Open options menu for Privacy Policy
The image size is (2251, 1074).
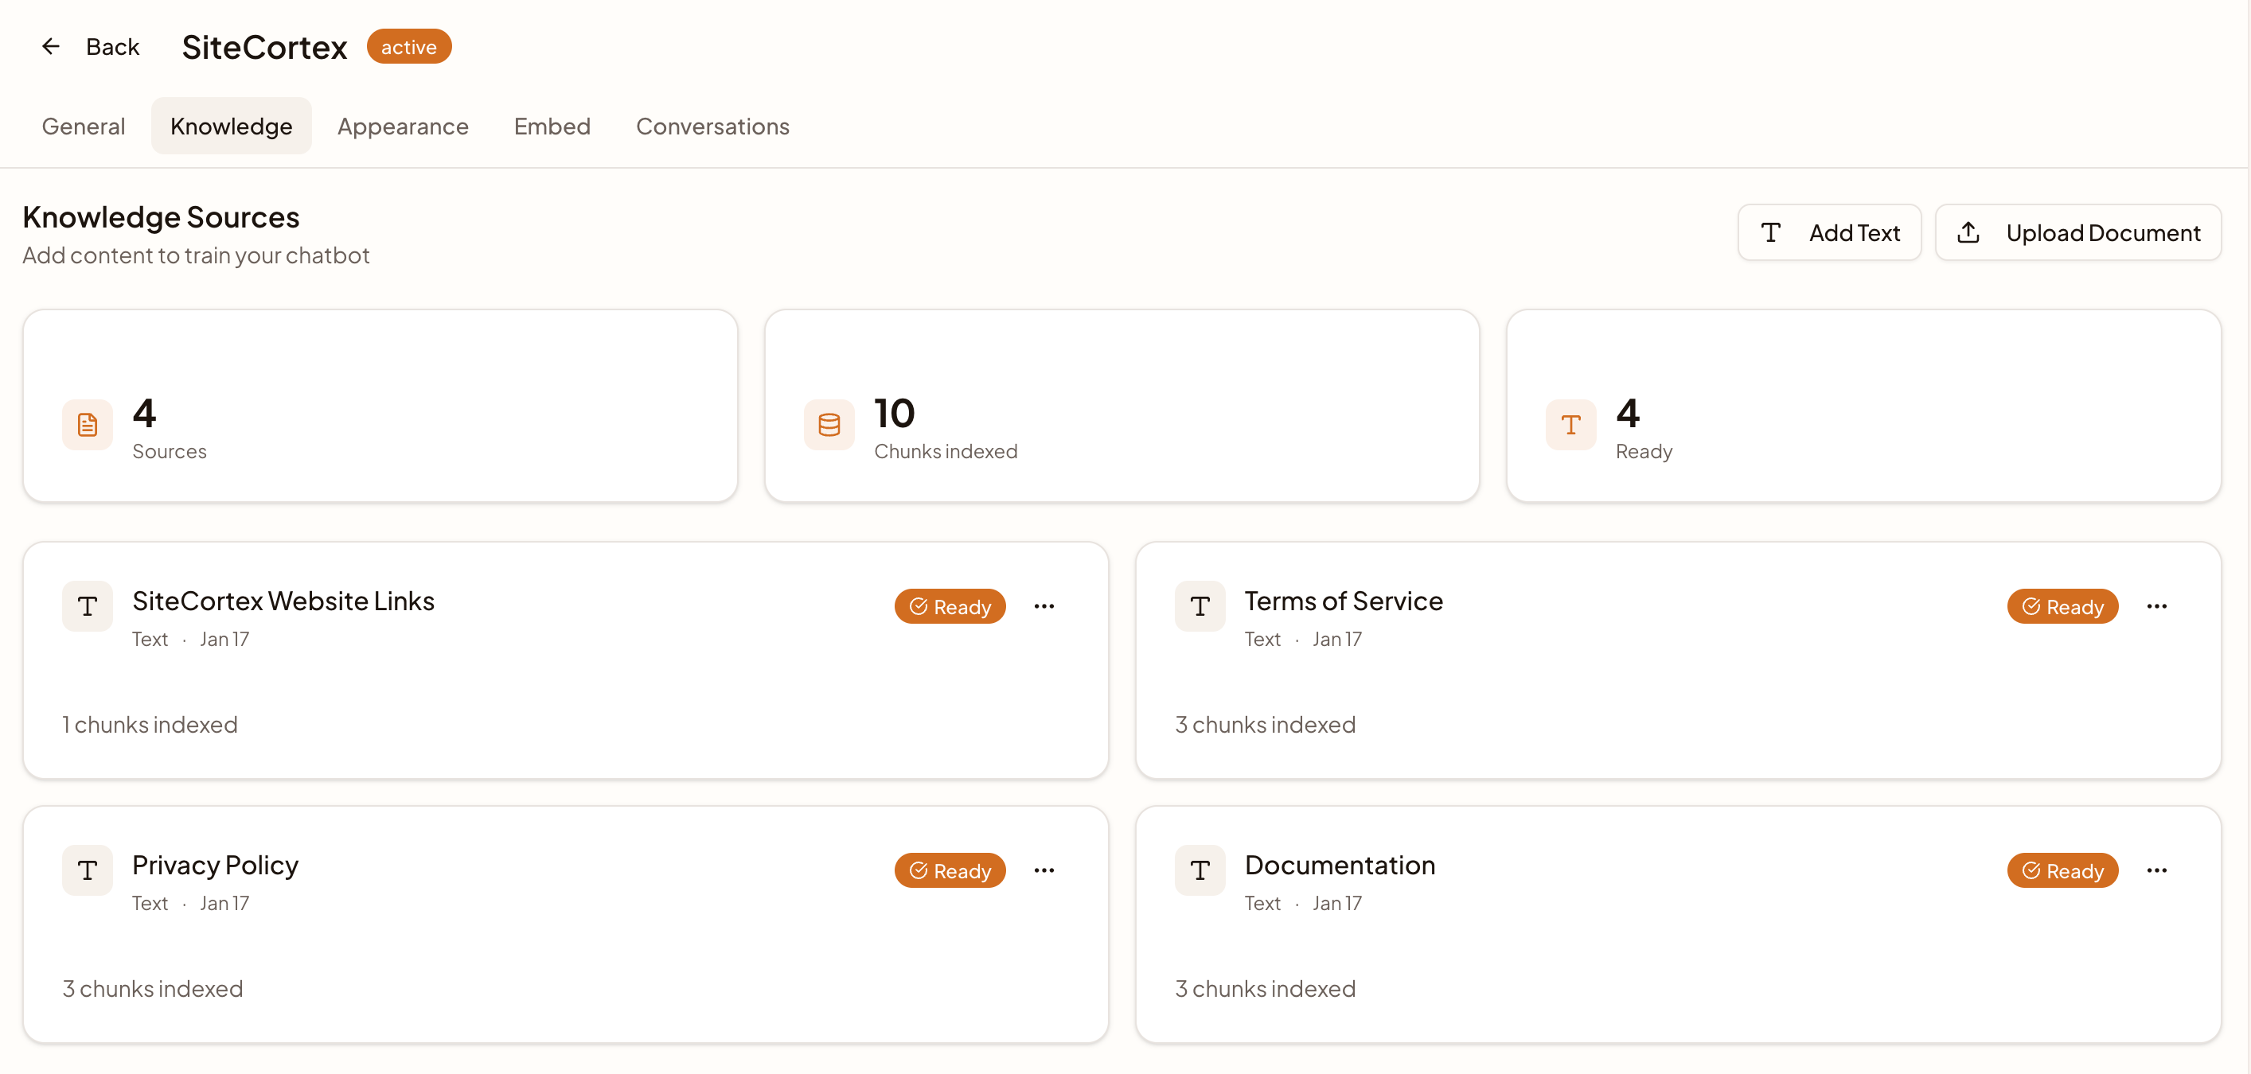pyautogui.click(x=1044, y=870)
